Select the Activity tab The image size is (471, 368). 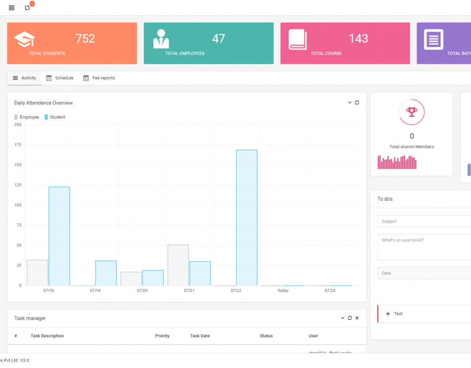tap(25, 78)
